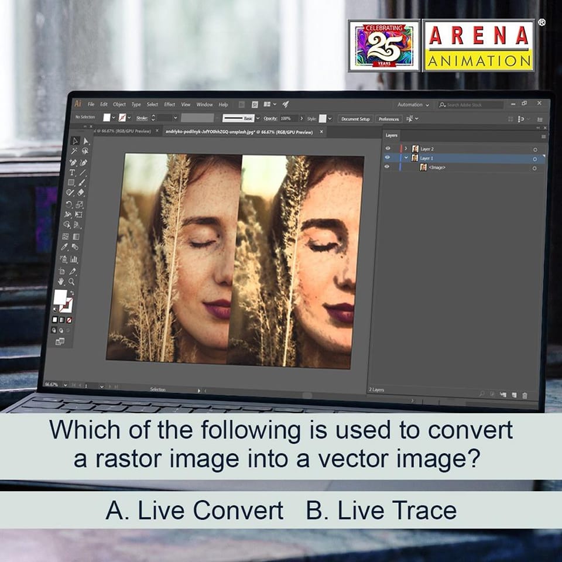
Task: Set paint mode to None in toolbar
Action: 69,320
